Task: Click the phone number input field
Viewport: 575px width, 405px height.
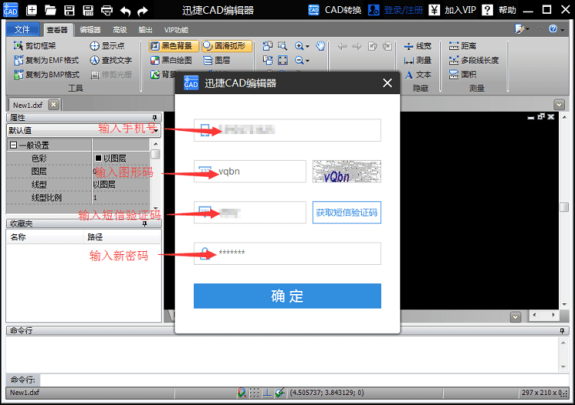Action: pyautogui.click(x=287, y=130)
